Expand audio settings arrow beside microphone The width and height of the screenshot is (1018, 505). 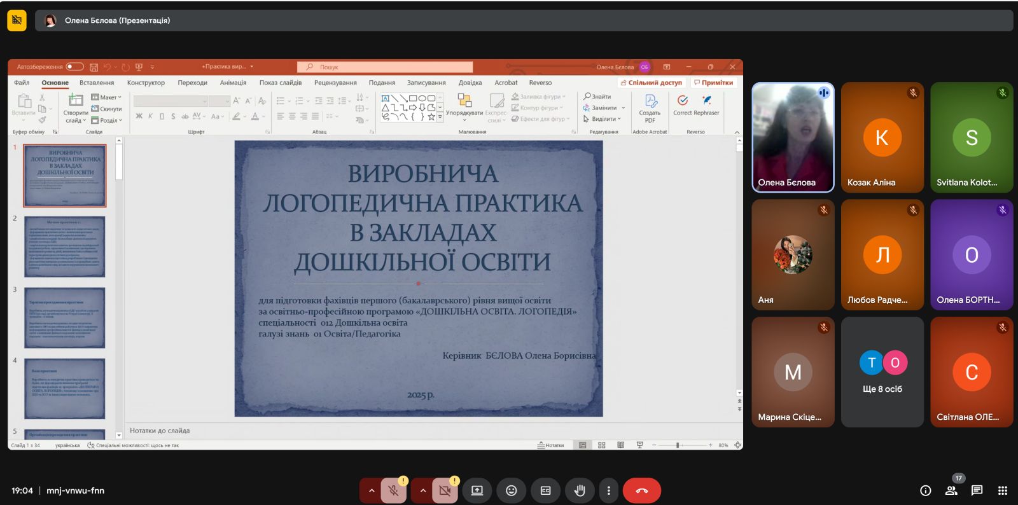(x=372, y=490)
